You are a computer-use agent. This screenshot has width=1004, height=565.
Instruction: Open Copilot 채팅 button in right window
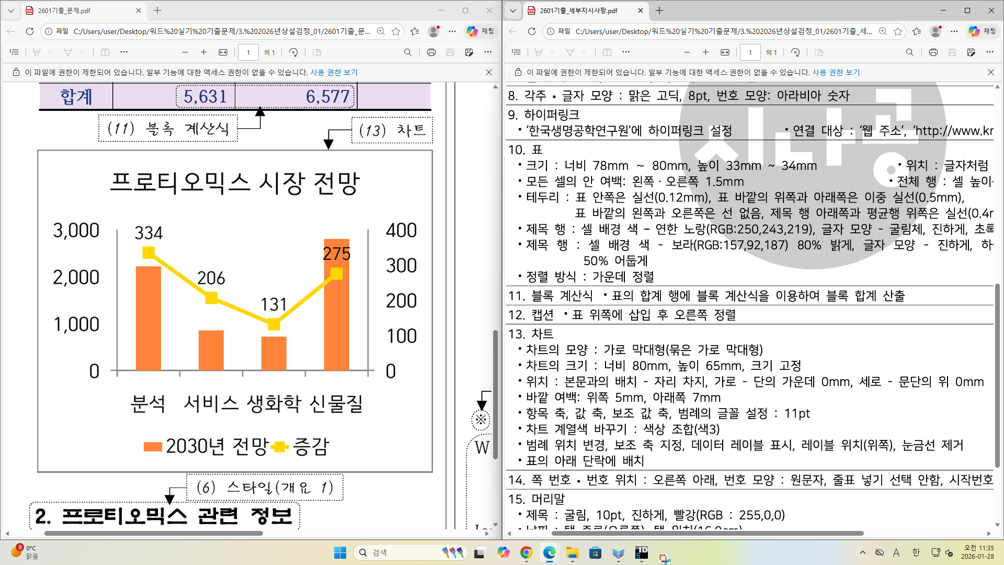pos(982,31)
